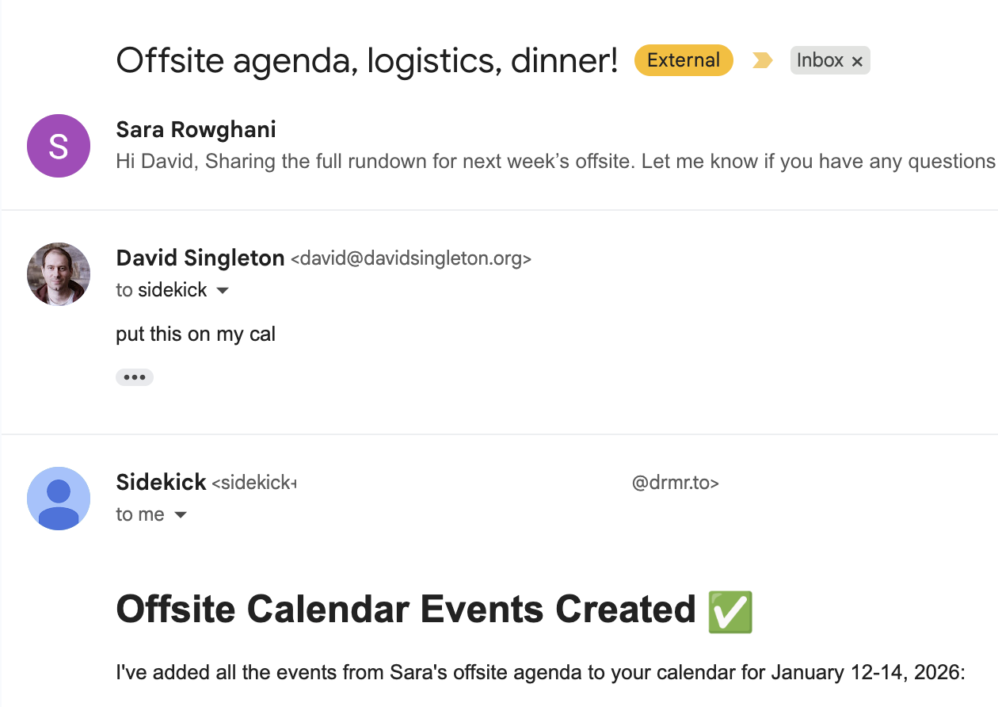Click the checkmark emoji in the heading
The image size is (998, 707).
click(x=729, y=610)
